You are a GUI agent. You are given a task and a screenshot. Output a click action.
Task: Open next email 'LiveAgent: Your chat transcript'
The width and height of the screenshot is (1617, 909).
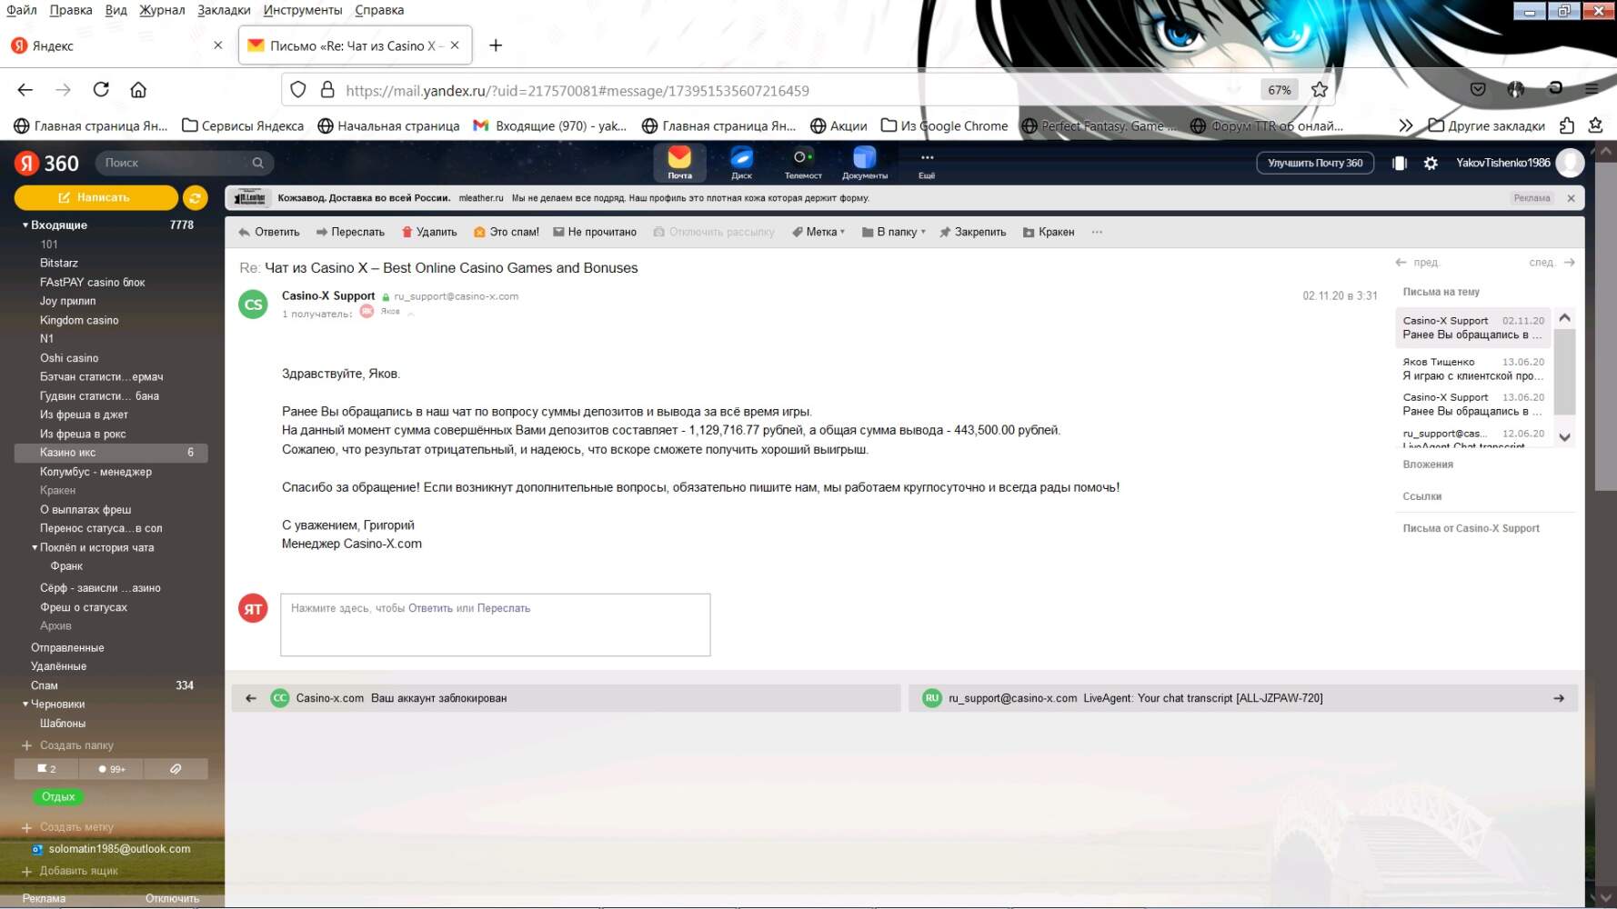tap(1242, 698)
